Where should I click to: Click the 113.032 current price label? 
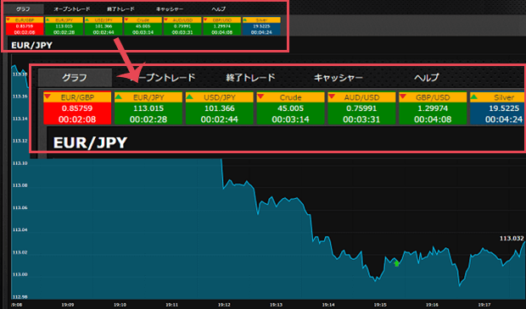click(512, 239)
